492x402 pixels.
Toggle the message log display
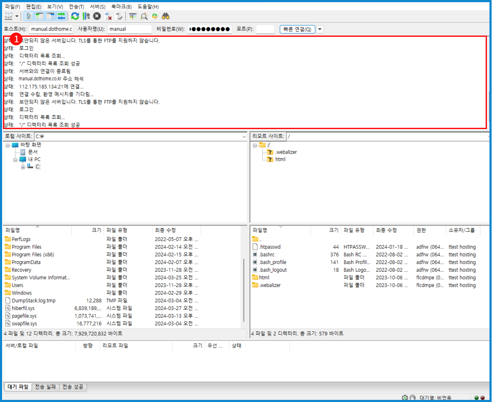tap(29, 16)
